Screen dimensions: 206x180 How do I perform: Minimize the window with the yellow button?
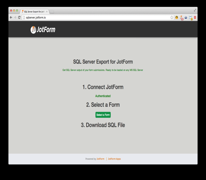click(x=14, y=10)
